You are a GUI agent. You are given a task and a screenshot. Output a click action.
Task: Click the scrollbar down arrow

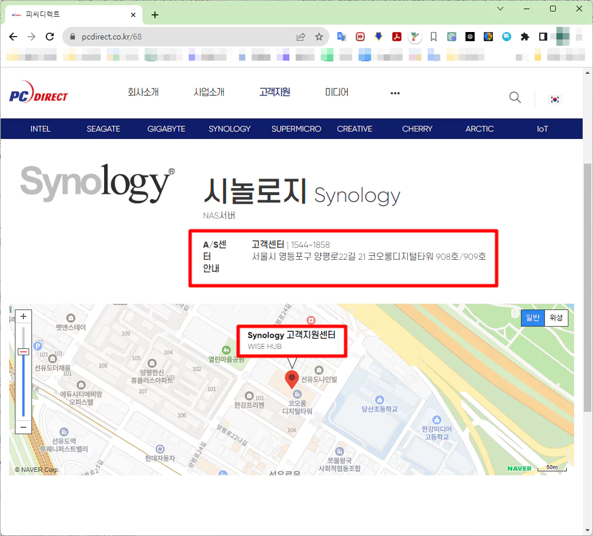pyautogui.click(x=587, y=530)
